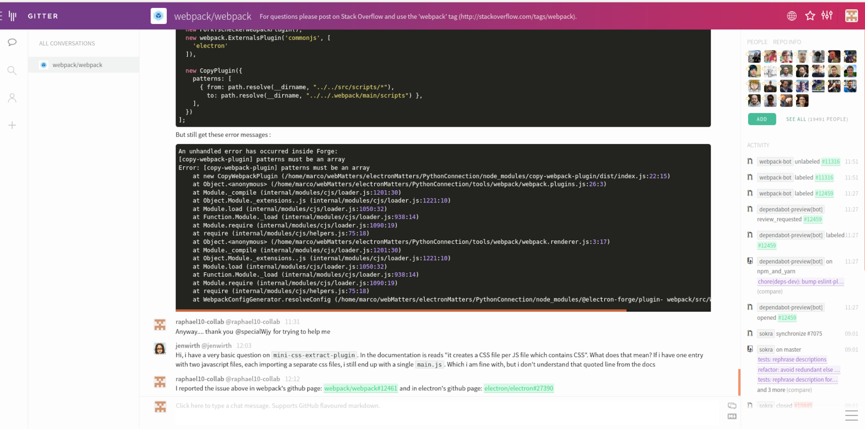The height and width of the screenshot is (429, 865).
Task: Click the Gitter logo in the header
Action: click(42, 16)
